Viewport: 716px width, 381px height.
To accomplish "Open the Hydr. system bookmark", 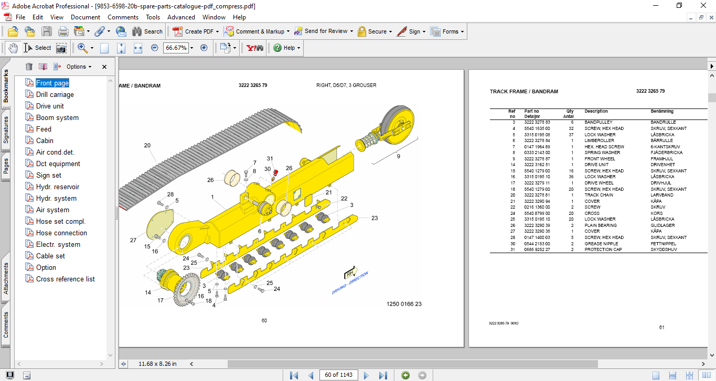I will (x=56, y=198).
